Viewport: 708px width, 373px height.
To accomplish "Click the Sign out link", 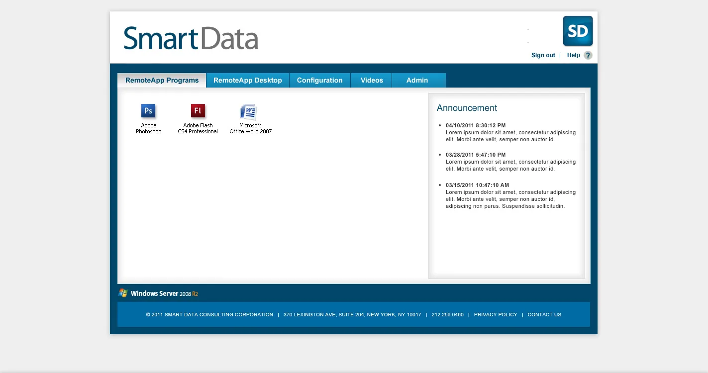I will 543,55.
